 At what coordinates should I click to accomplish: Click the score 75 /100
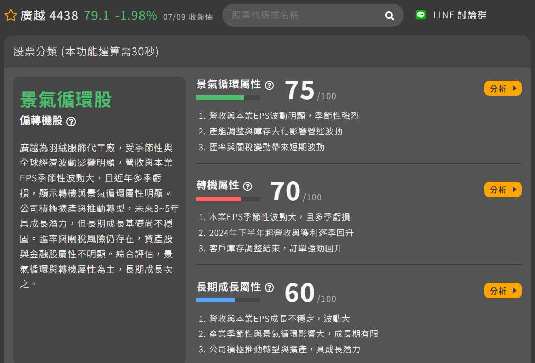point(311,90)
